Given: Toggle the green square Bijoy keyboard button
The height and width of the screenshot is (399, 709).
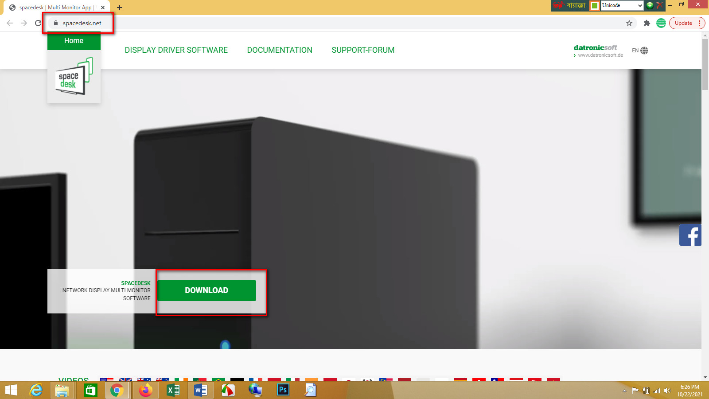Looking at the screenshot, I should pyautogui.click(x=595, y=5).
